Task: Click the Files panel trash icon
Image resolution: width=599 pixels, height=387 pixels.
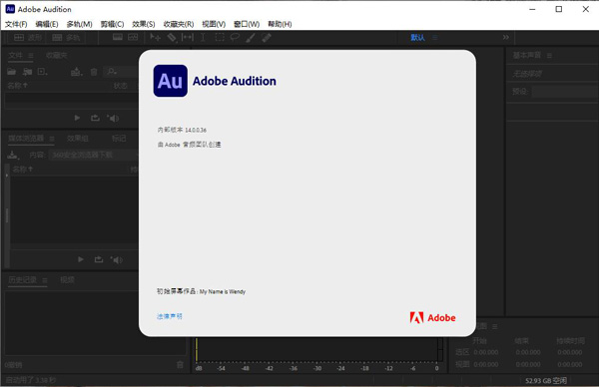Action: coord(94,72)
